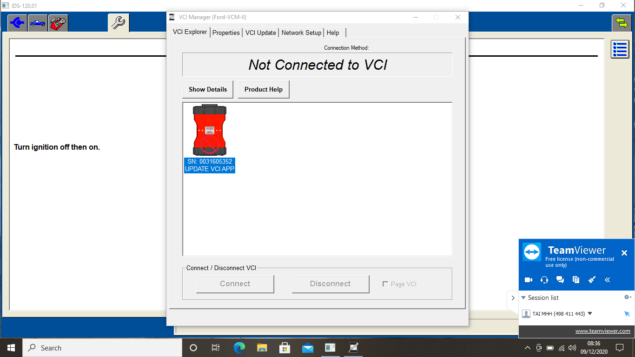Click the Connect button
The image size is (635, 357).
(x=235, y=284)
